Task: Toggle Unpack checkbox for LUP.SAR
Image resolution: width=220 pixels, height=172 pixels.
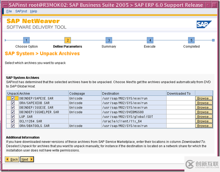Action: pyautogui.click(x=13, y=117)
